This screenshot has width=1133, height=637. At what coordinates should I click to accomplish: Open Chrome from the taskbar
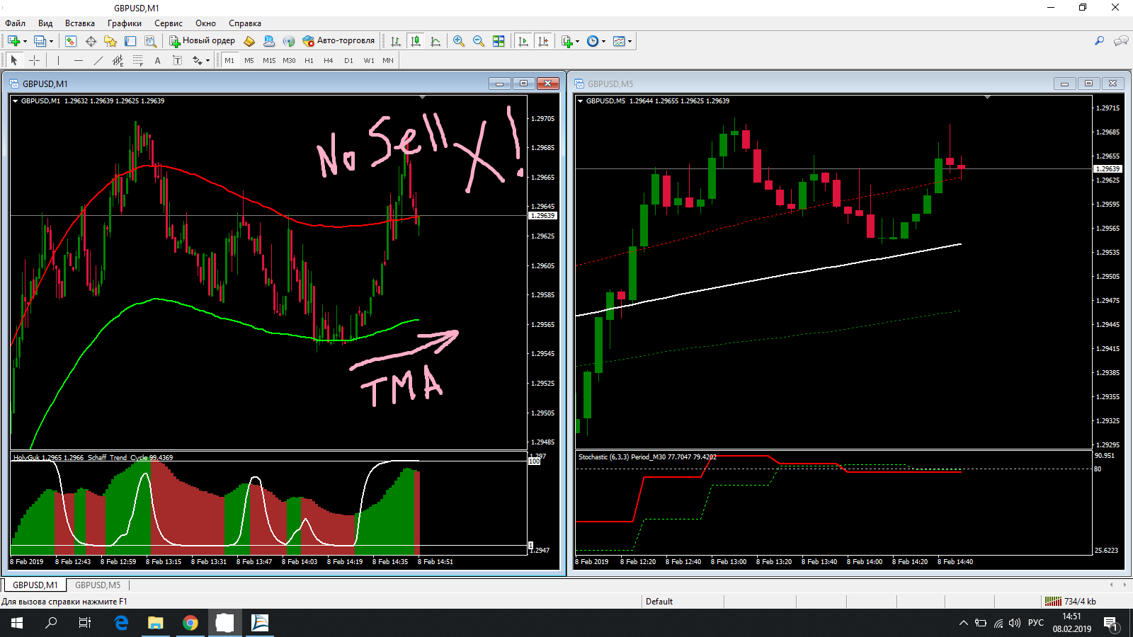[x=190, y=623]
